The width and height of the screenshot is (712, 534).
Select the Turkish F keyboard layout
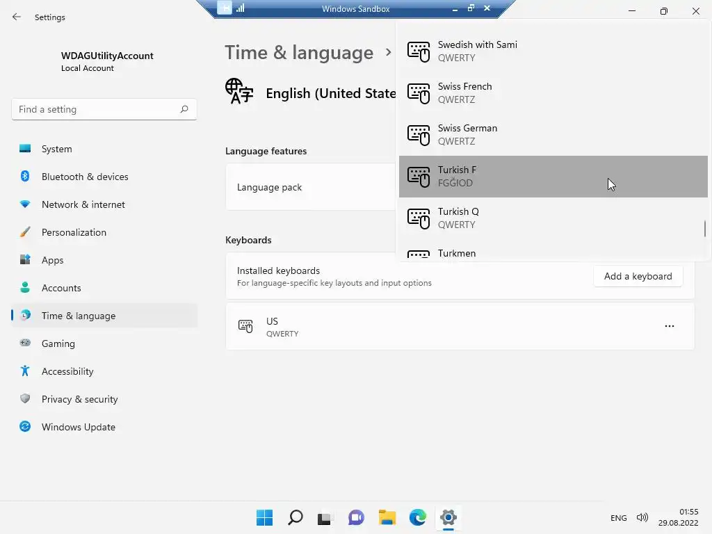(553, 177)
